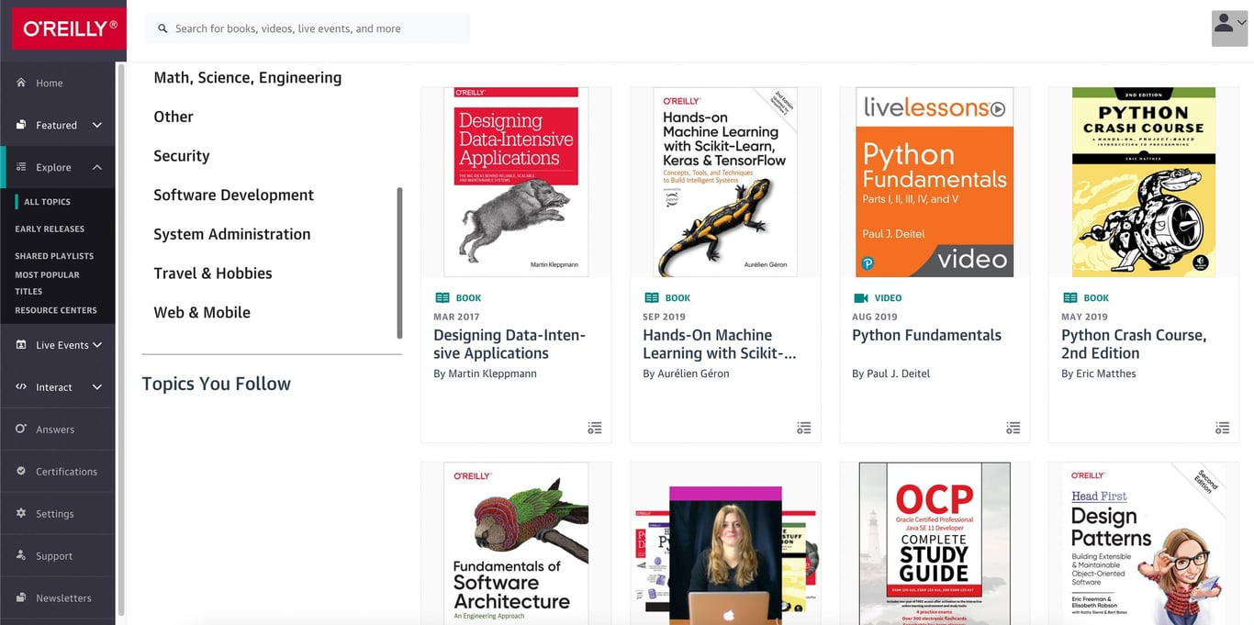Viewport: 1254px width, 625px height.
Task: Click BOOK icon on Designing Data-Intensive Applications card
Action: click(442, 297)
